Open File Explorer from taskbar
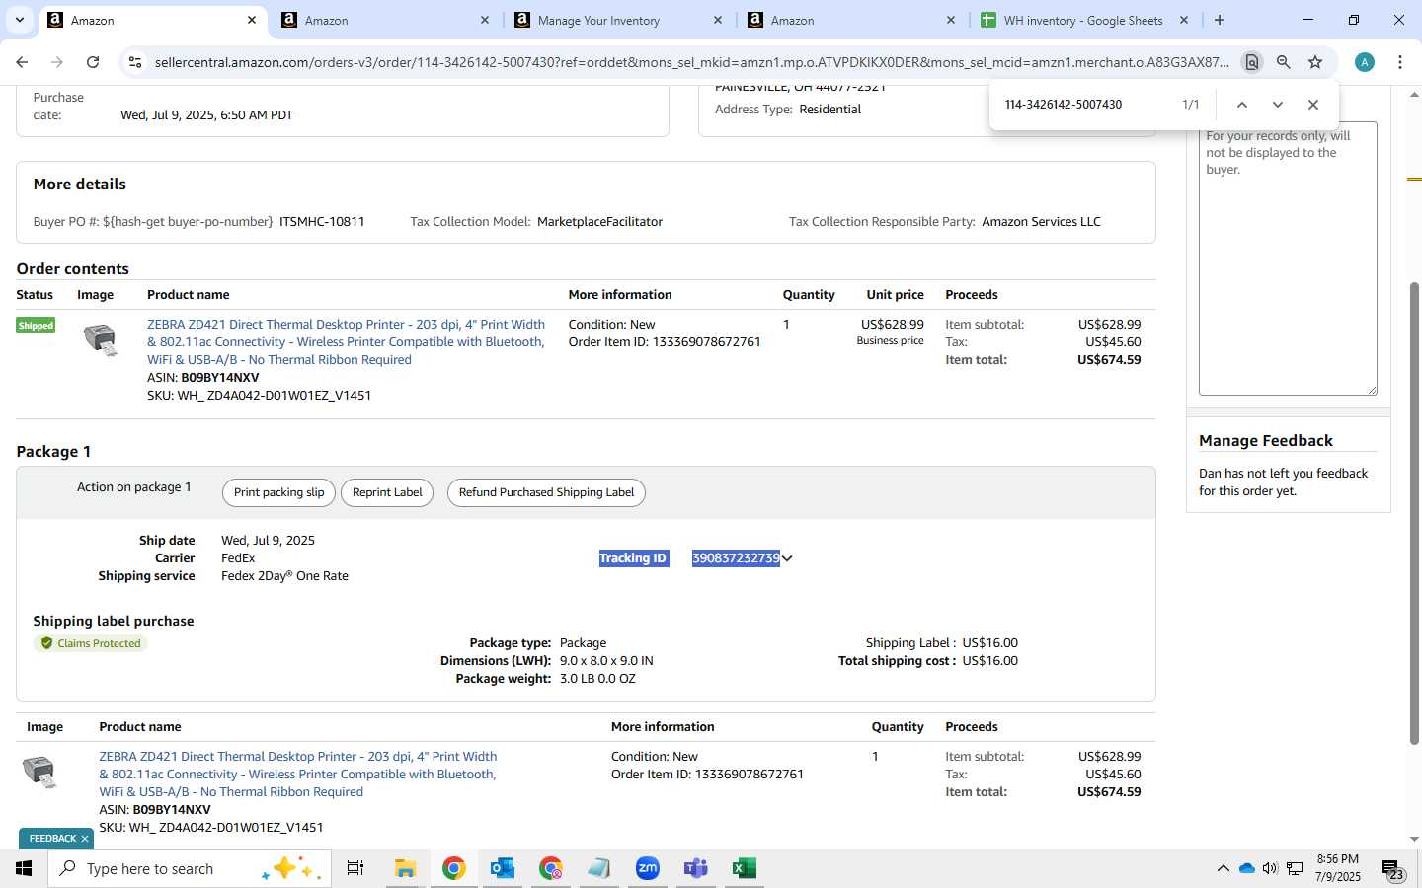1422x888 pixels. [x=405, y=868]
